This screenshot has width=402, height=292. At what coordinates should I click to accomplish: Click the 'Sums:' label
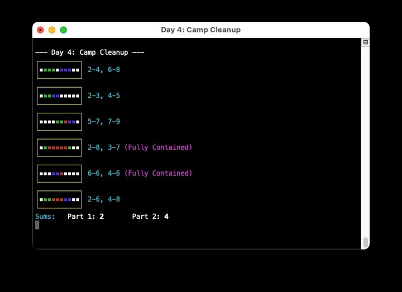pyautogui.click(x=45, y=217)
